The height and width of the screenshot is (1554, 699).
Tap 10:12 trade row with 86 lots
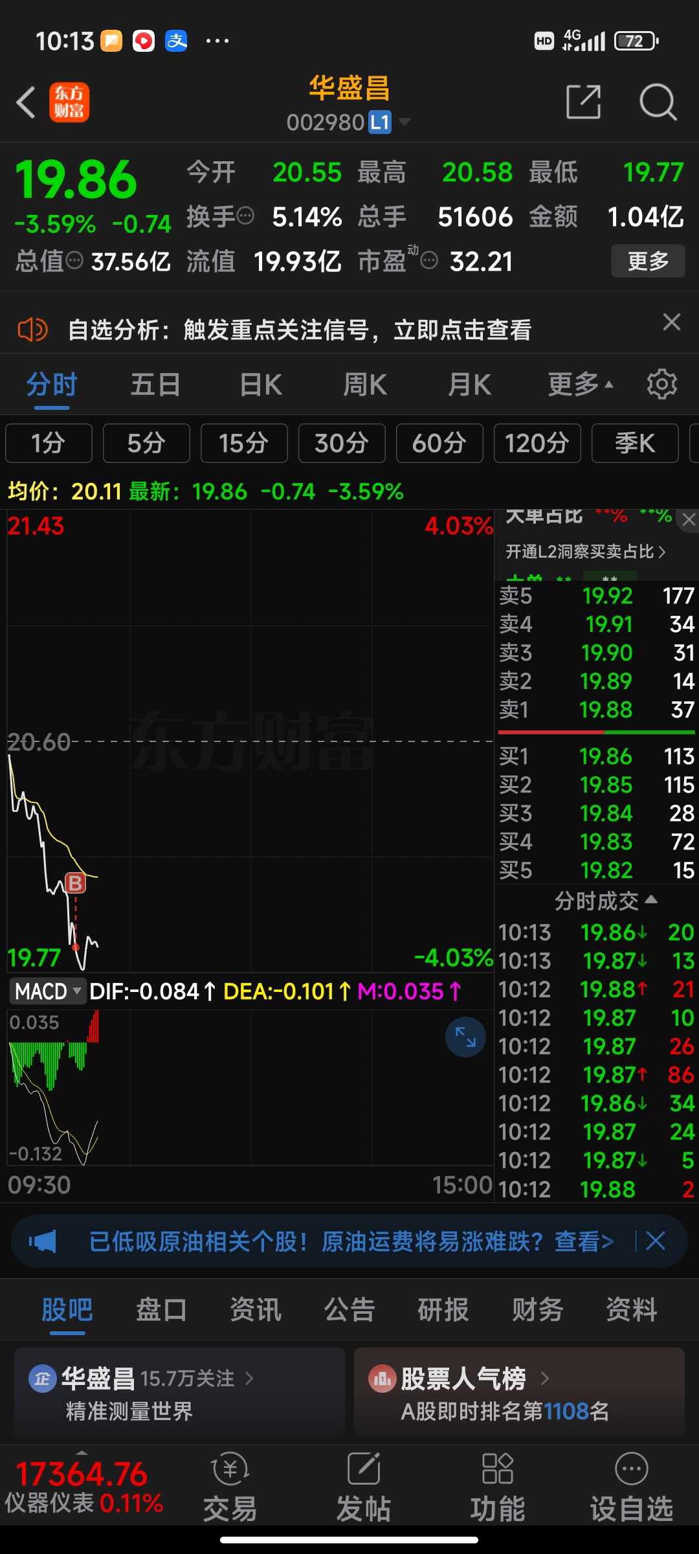click(597, 1075)
